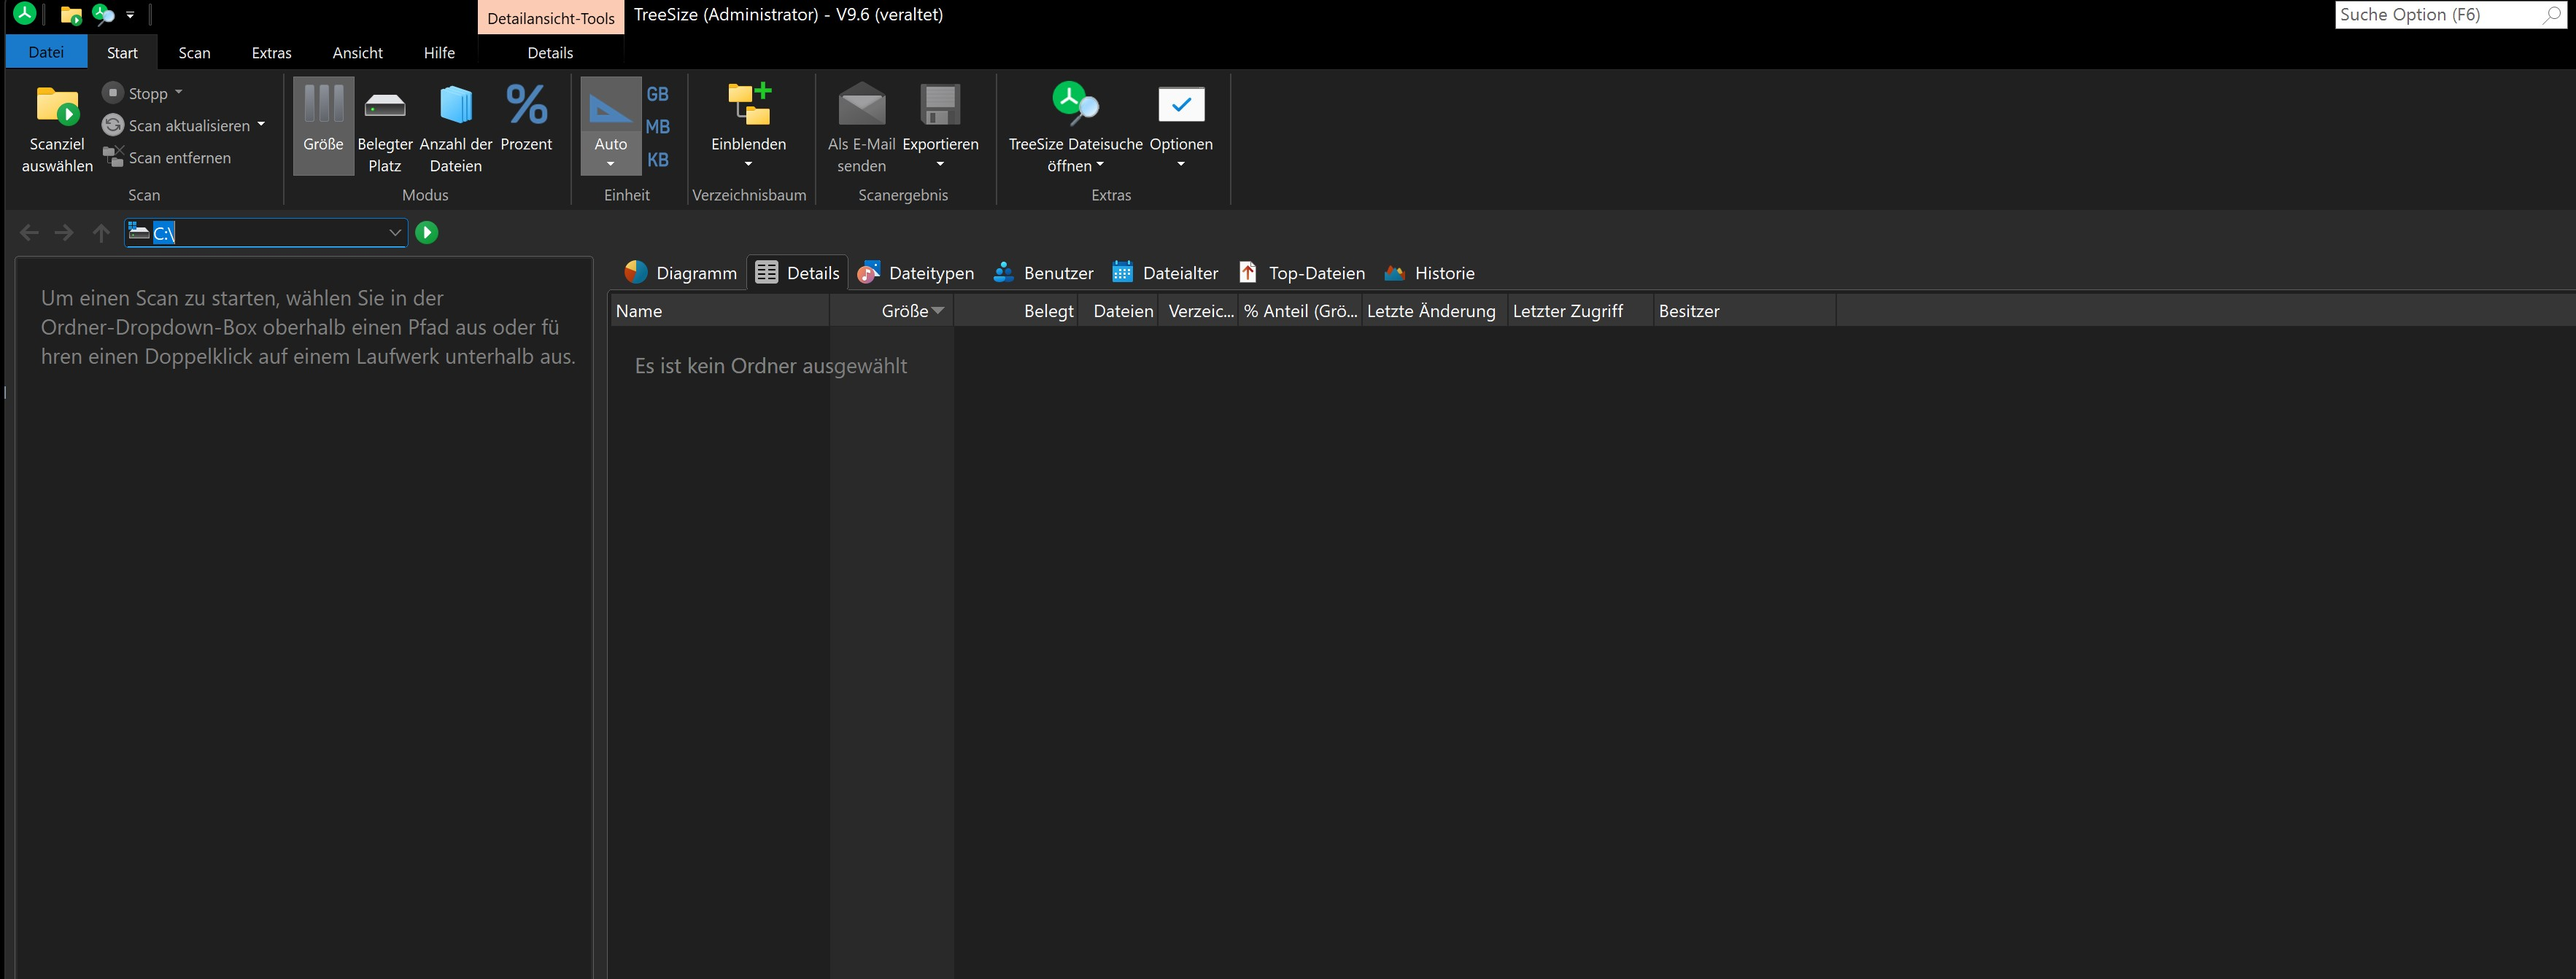Screen dimensions: 2576x979
Task: Sort by Größe column header
Action: pyautogui.click(x=891, y=311)
